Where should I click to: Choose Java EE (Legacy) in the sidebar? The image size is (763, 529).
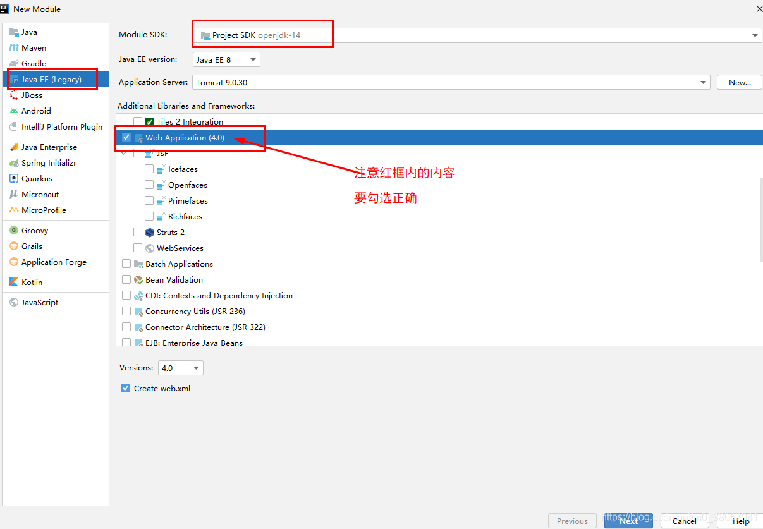tap(56, 79)
